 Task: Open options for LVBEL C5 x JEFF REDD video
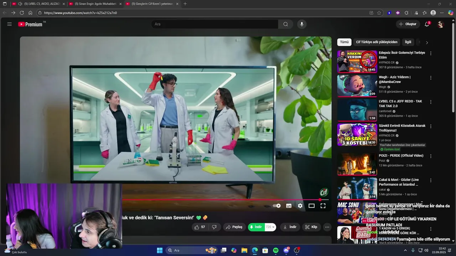[431, 102]
